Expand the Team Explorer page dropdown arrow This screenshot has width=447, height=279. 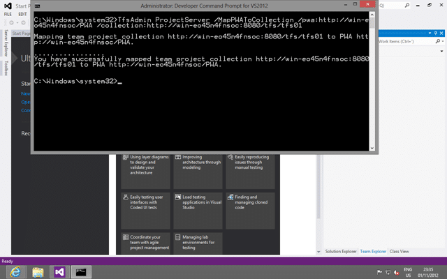(x=442, y=51)
